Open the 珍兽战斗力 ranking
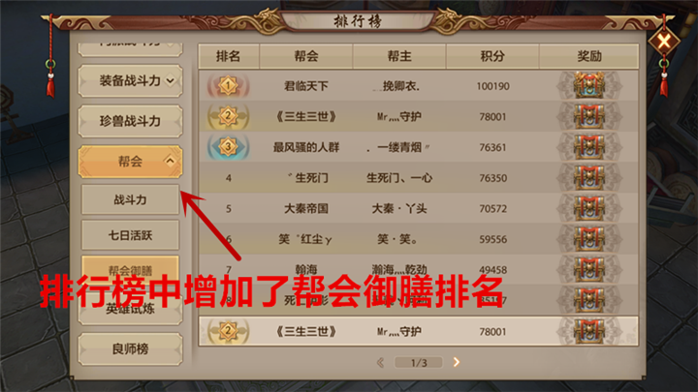 130,121
